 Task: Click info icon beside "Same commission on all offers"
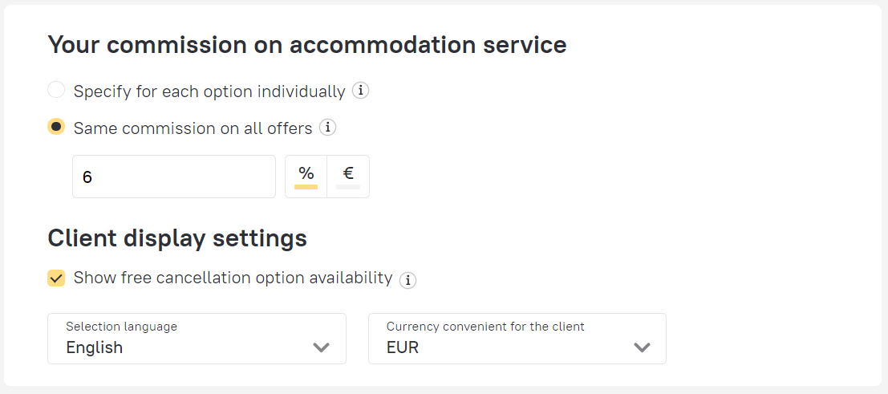tap(327, 128)
